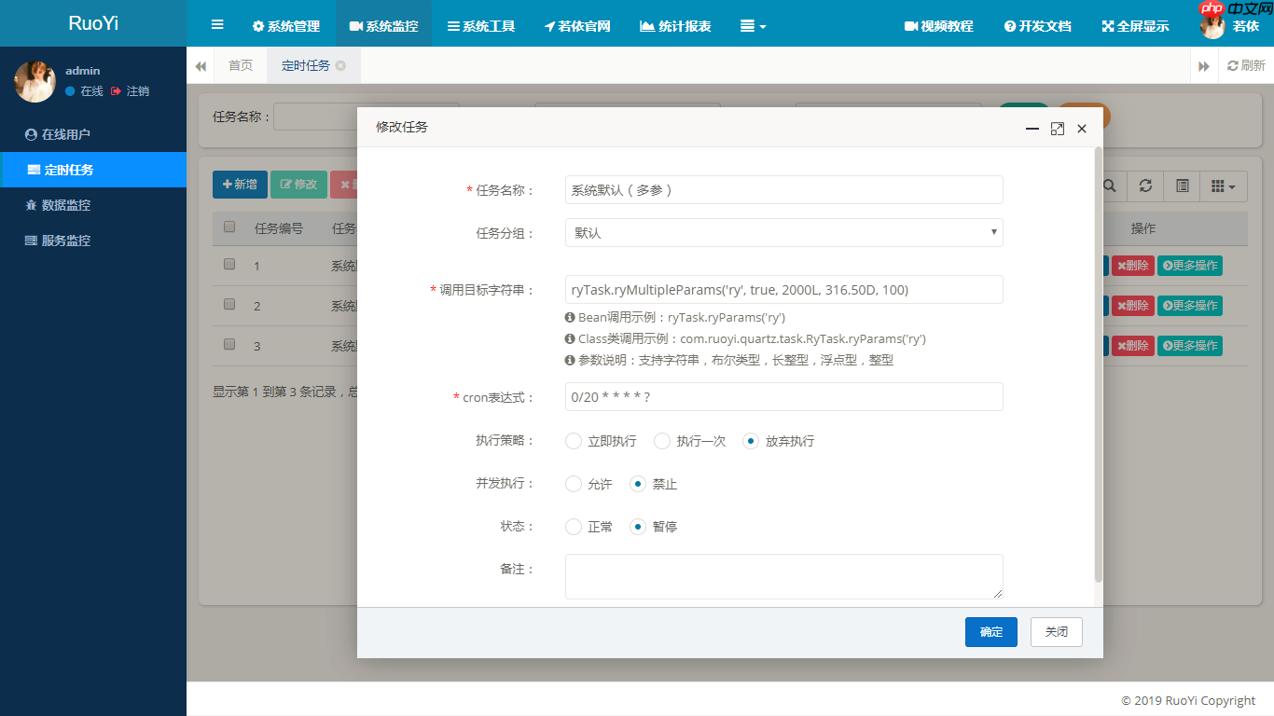Click the magnifier search icon above the table
Viewport: 1274px width, 716px height.
click(x=1109, y=186)
